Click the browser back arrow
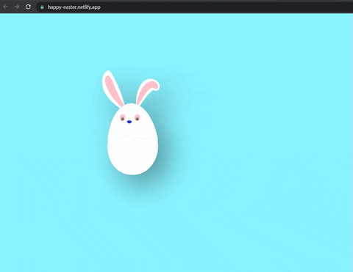 [x=5, y=7]
